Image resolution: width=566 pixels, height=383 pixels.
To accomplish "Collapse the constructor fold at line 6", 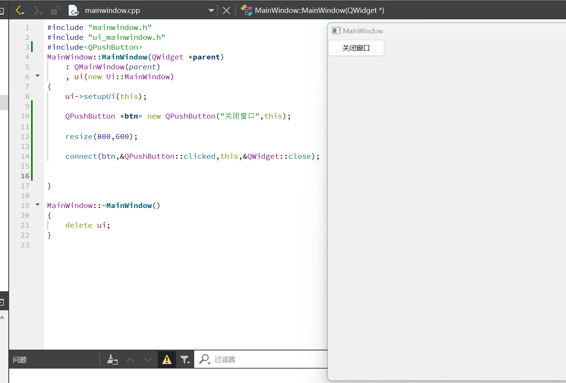I will click(38, 76).
